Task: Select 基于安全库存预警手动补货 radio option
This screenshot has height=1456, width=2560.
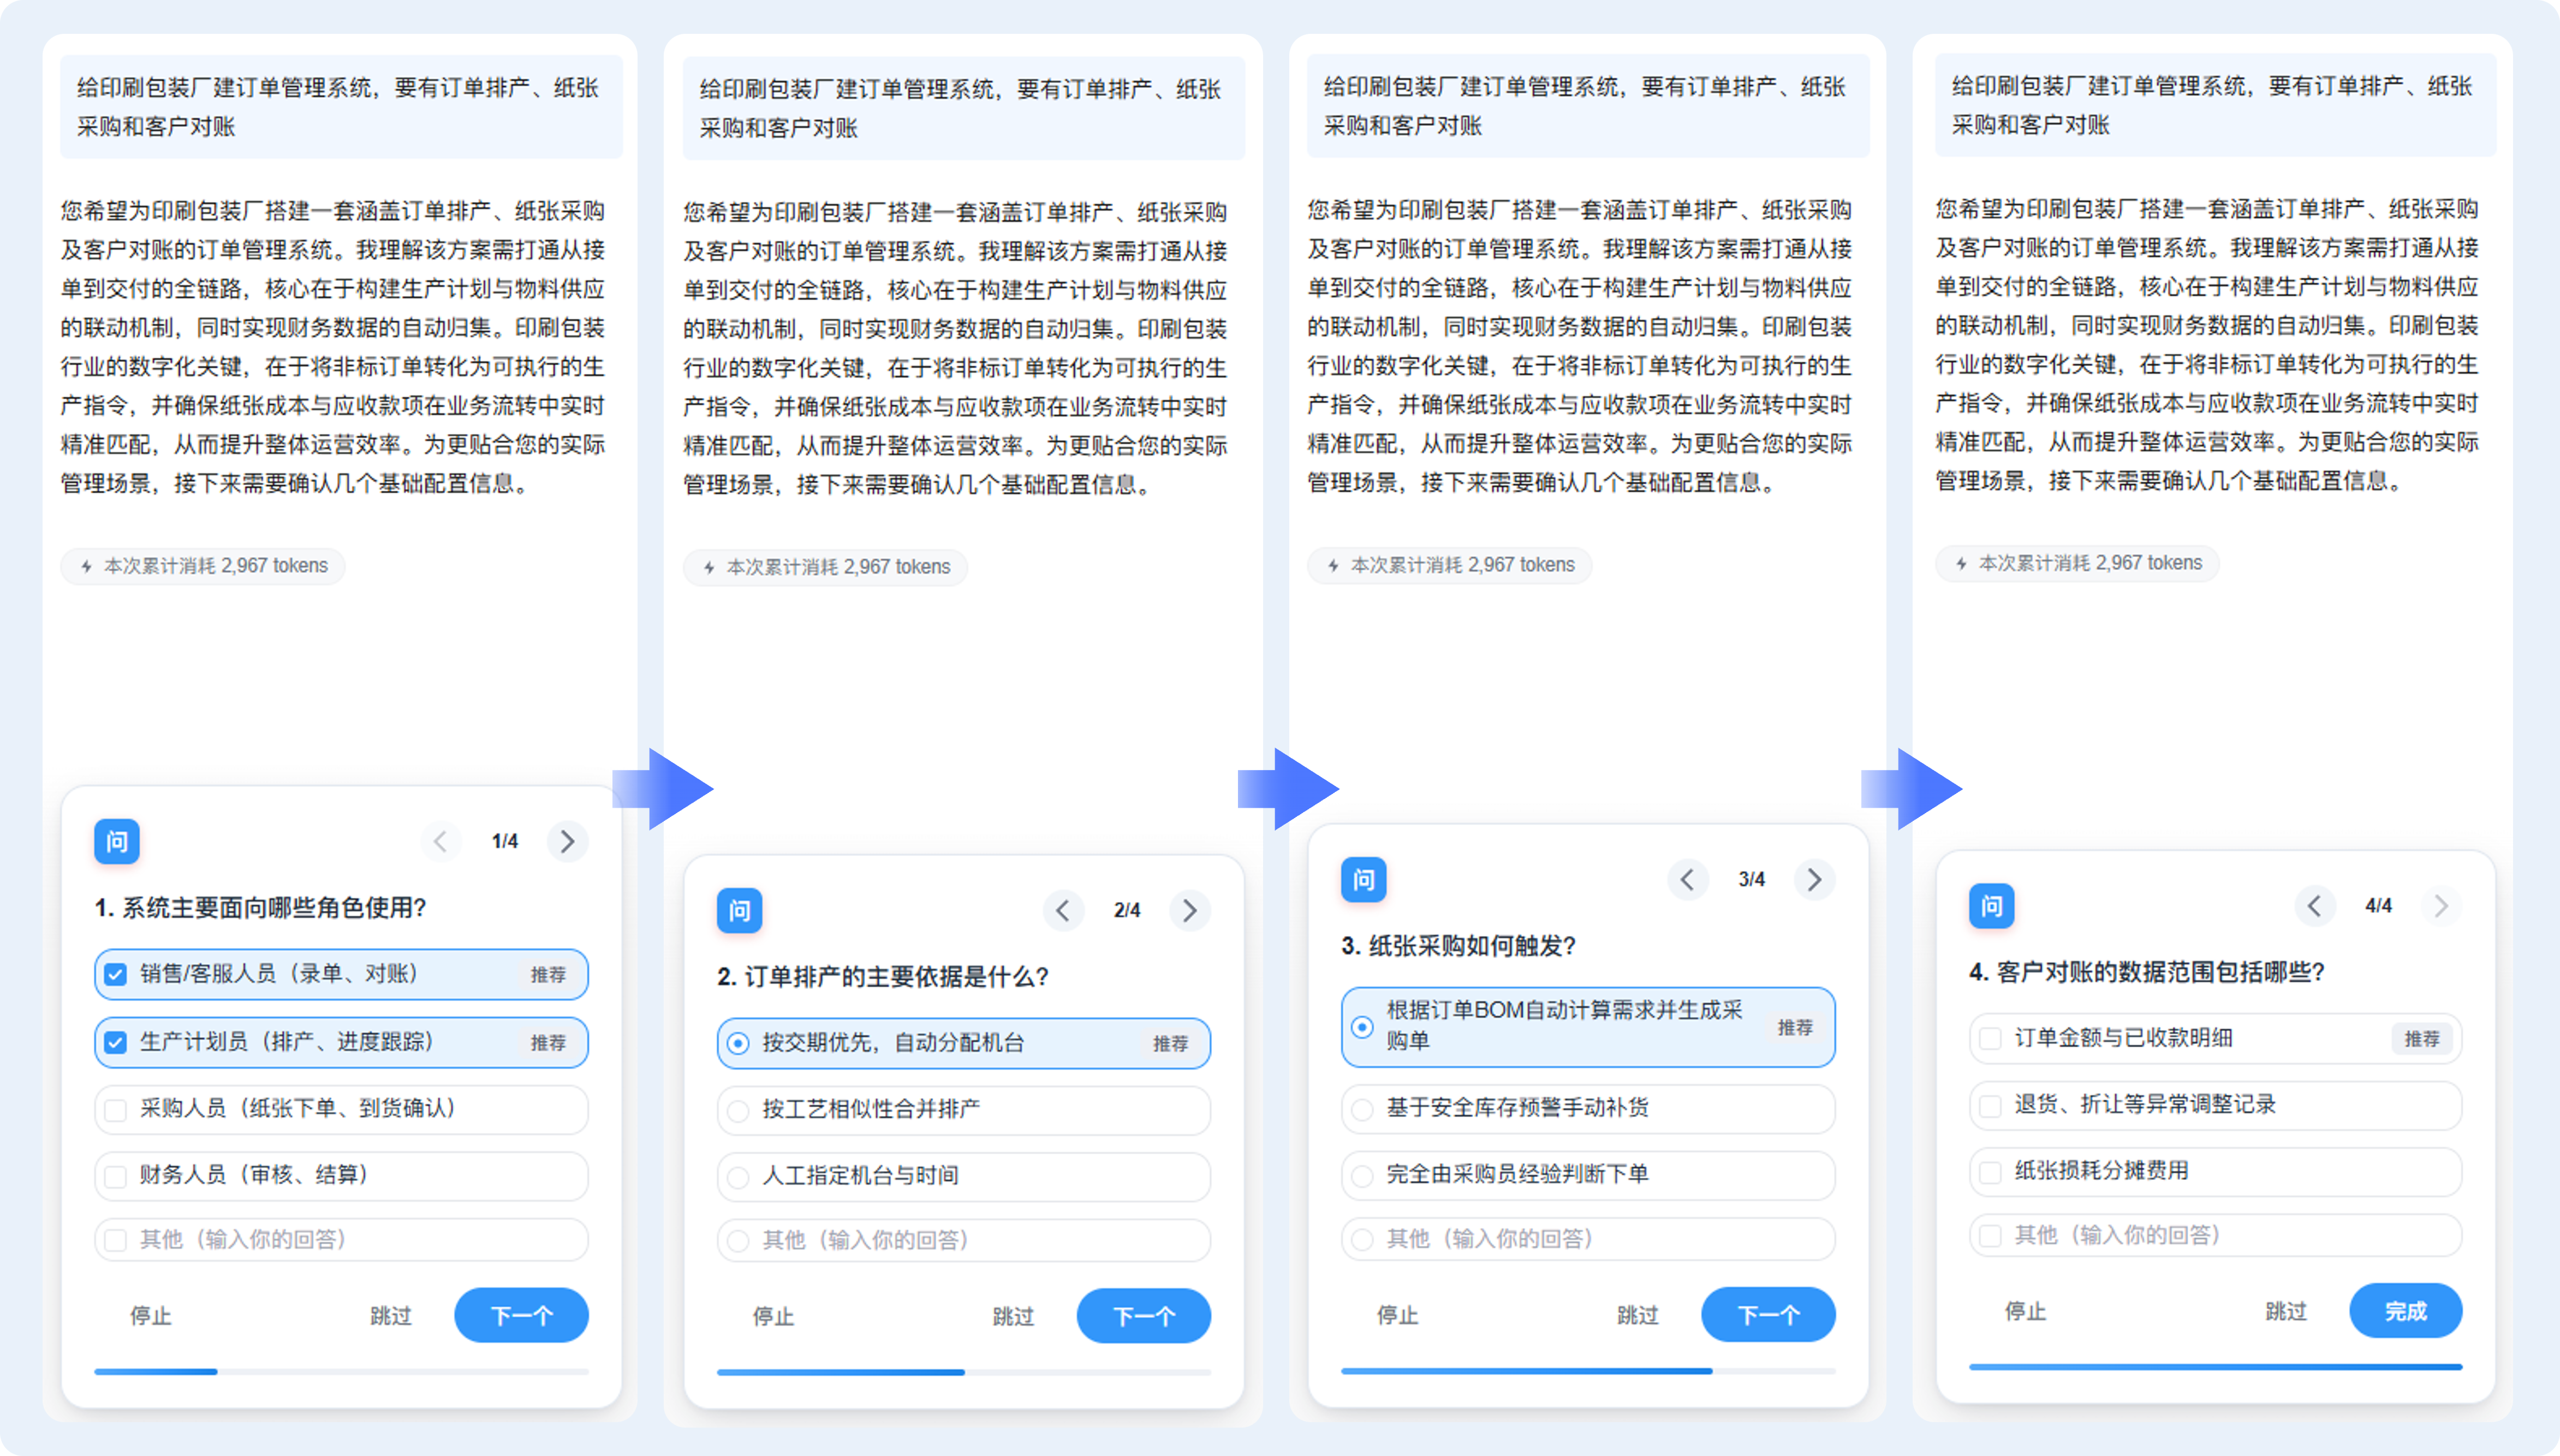Action: (1588, 1108)
